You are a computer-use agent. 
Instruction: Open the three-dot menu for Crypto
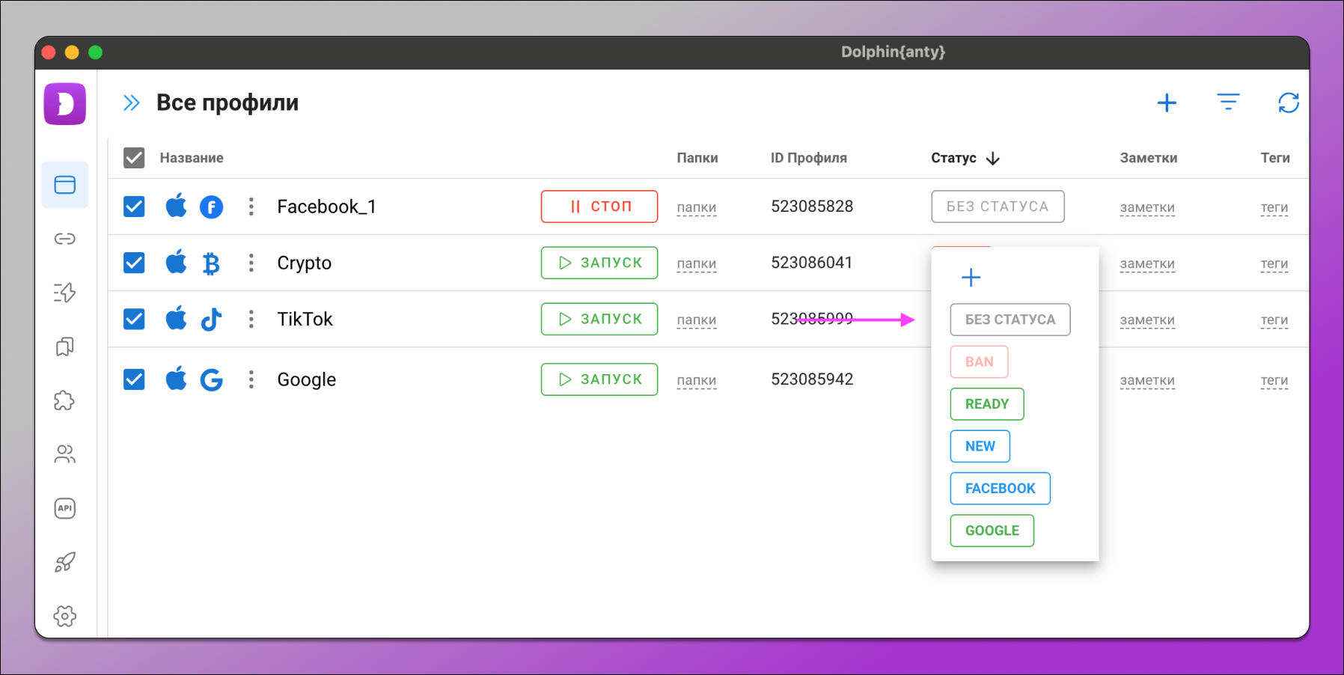pos(251,263)
